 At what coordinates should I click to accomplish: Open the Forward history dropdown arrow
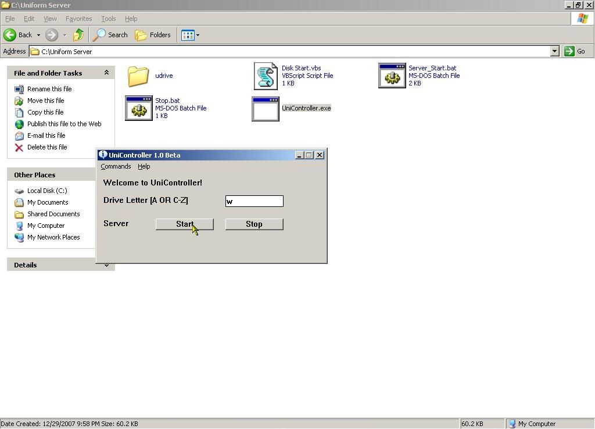[65, 35]
